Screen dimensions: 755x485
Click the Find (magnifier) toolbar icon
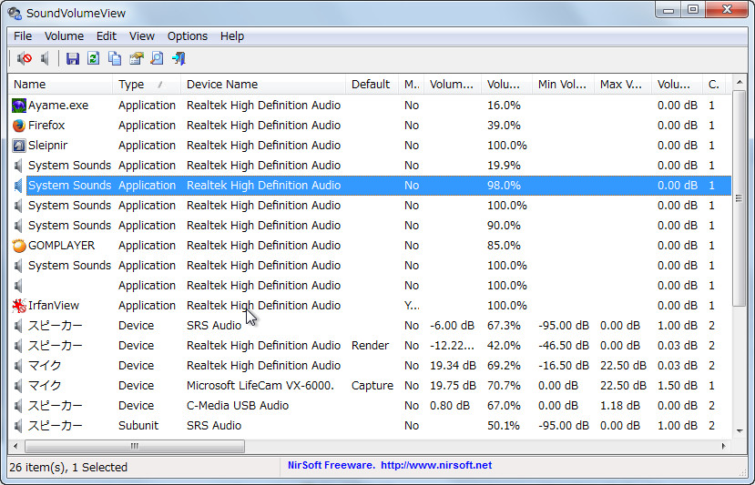point(157,59)
